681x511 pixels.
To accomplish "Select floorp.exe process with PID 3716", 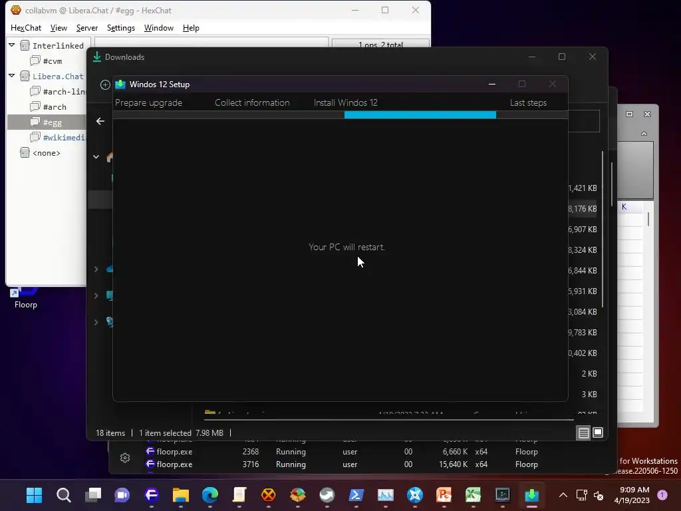I will (343, 464).
